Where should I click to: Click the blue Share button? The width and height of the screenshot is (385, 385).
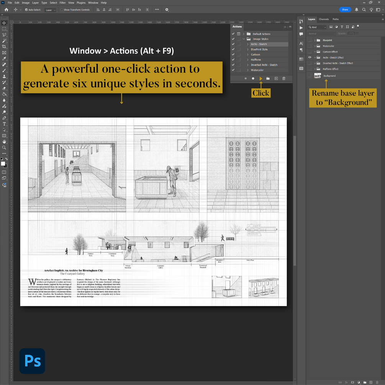coord(345,10)
